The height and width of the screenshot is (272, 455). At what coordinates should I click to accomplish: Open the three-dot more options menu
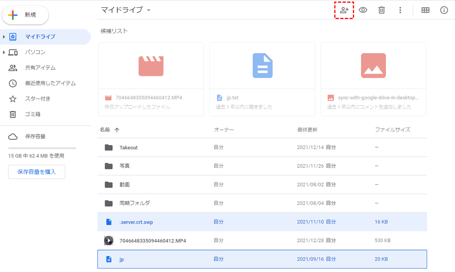pyautogui.click(x=400, y=10)
